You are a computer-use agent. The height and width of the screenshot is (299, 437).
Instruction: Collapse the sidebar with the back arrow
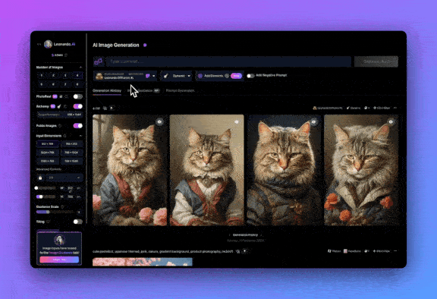(39, 44)
